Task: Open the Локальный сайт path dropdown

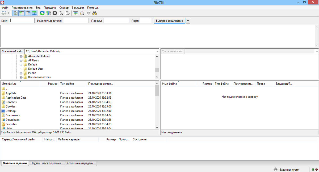Action: coord(157,51)
